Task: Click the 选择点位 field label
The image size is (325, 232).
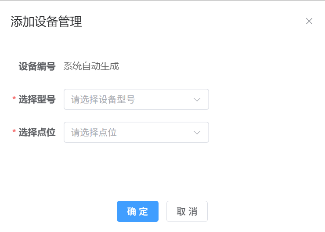Action: 37,132
